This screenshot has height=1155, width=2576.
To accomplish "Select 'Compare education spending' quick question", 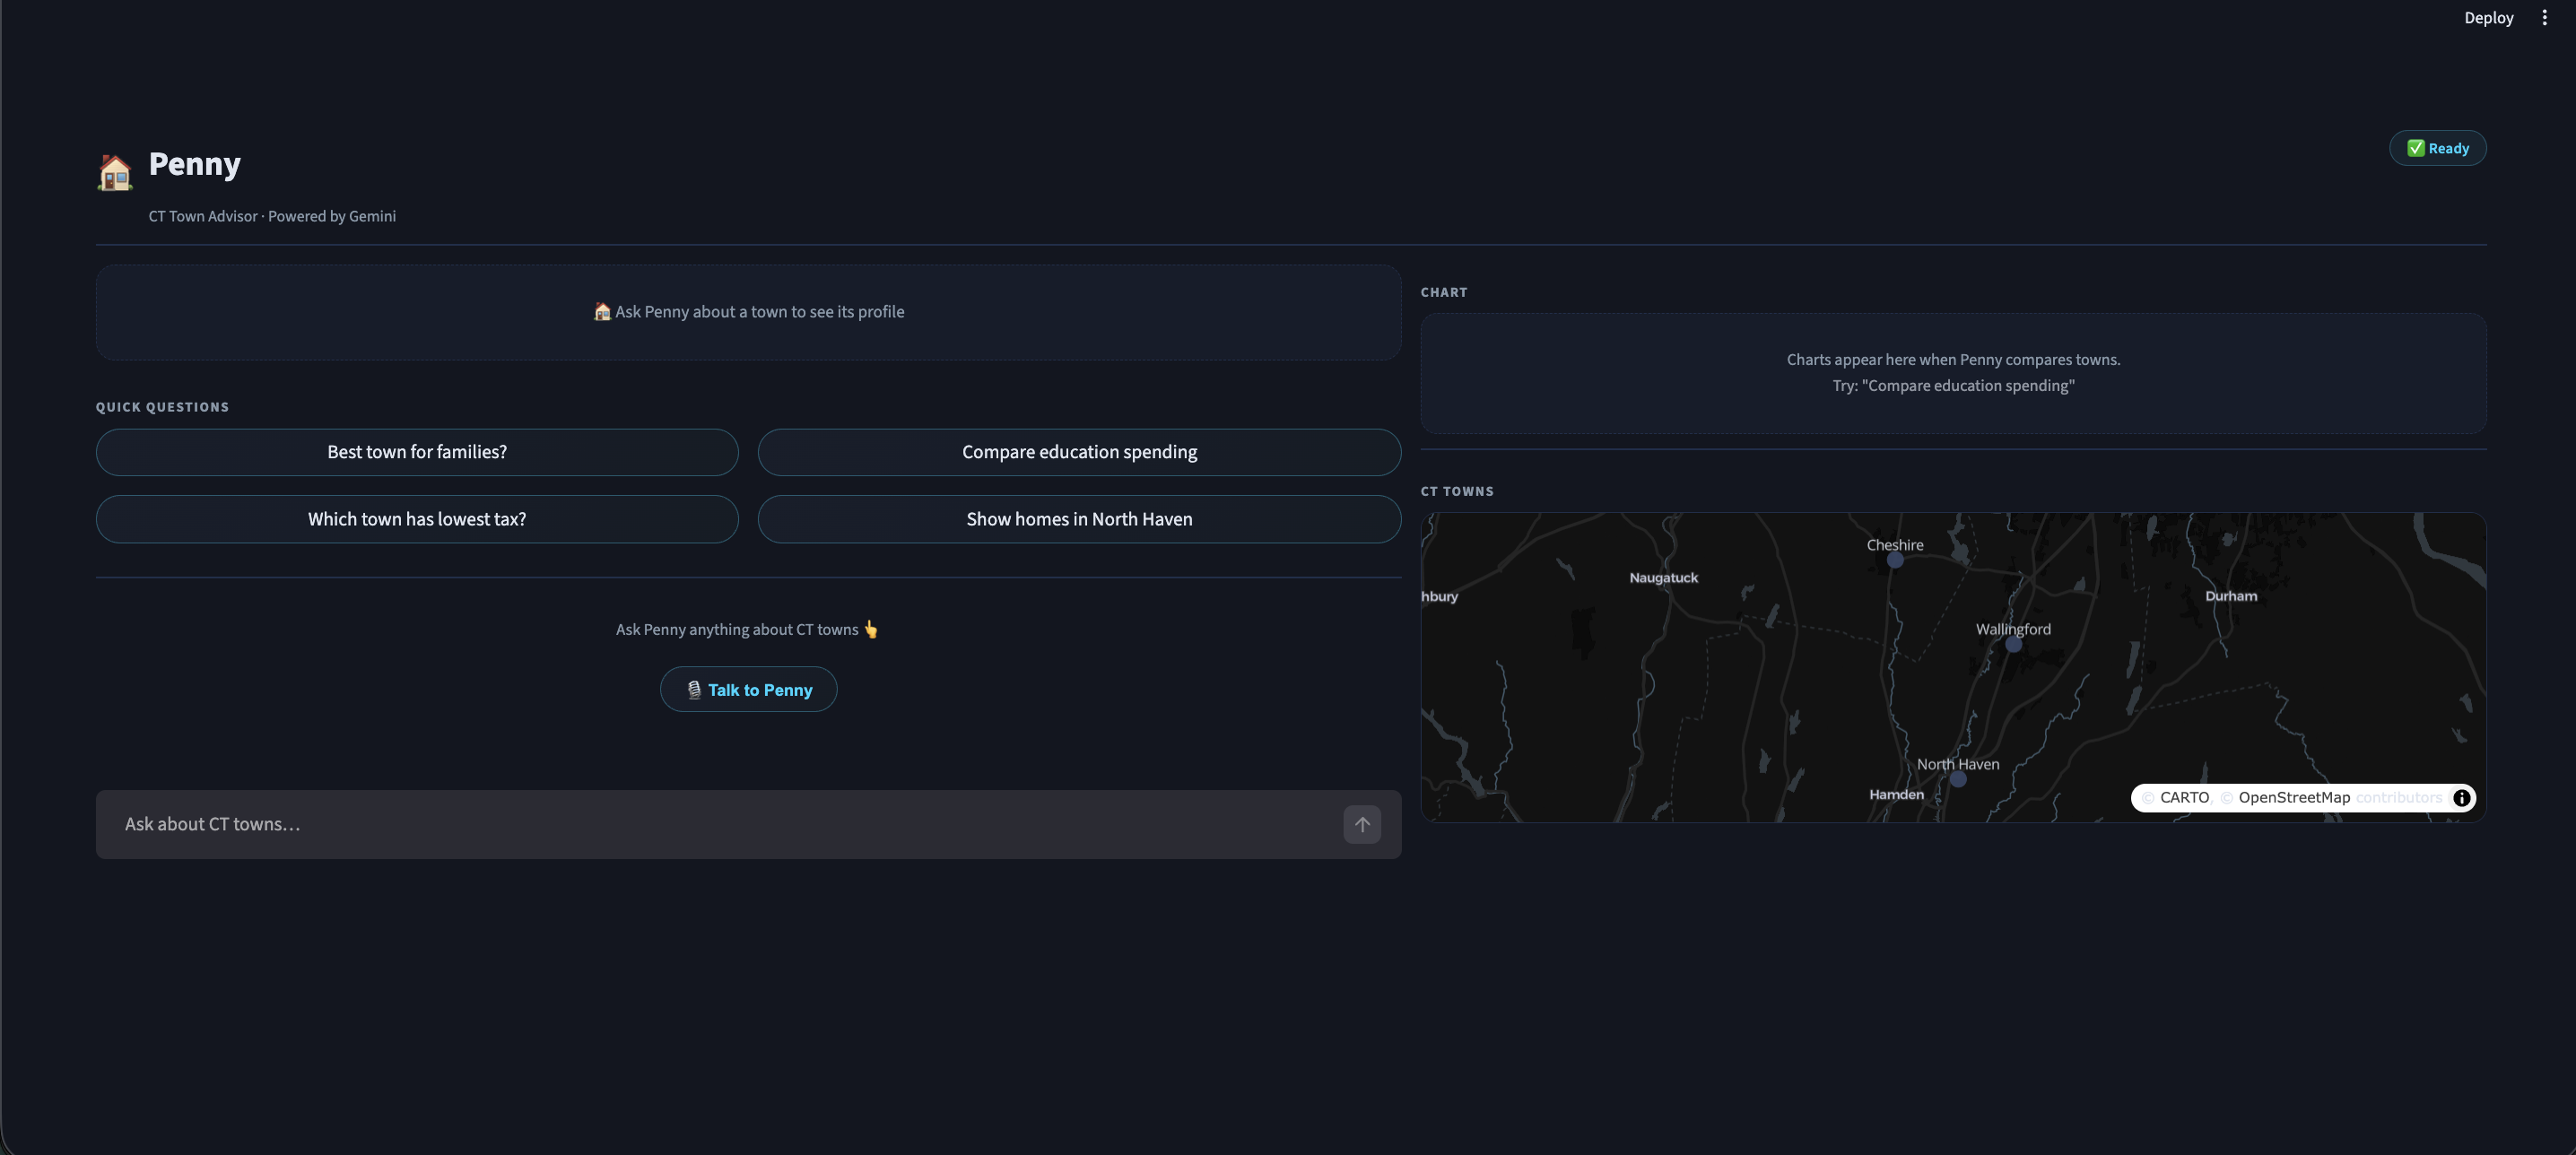I will coord(1079,452).
